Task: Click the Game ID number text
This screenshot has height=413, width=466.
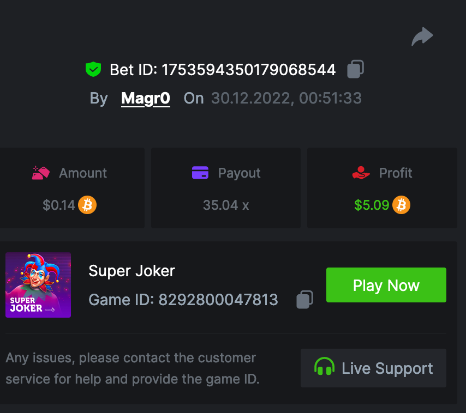Action: coord(218,300)
